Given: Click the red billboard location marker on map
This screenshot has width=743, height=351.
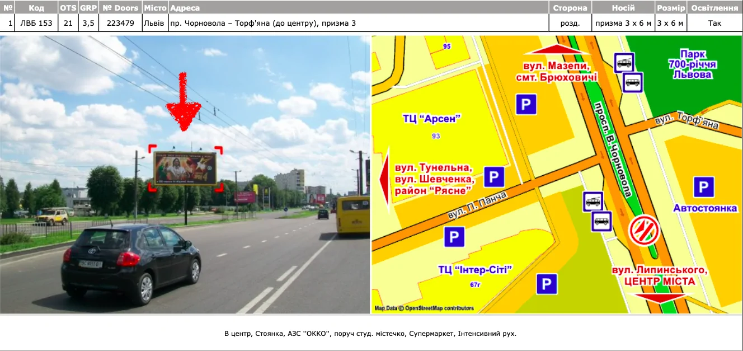Looking at the screenshot, I should click(x=643, y=230).
